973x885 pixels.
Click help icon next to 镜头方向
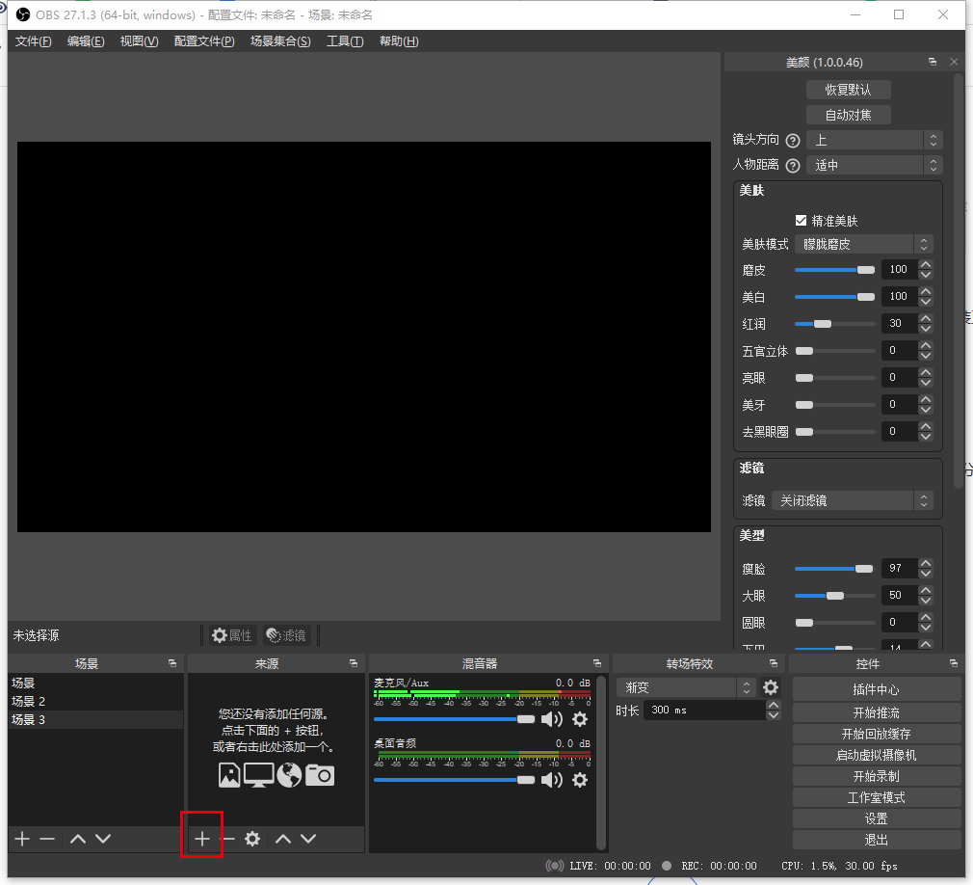[793, 141]
